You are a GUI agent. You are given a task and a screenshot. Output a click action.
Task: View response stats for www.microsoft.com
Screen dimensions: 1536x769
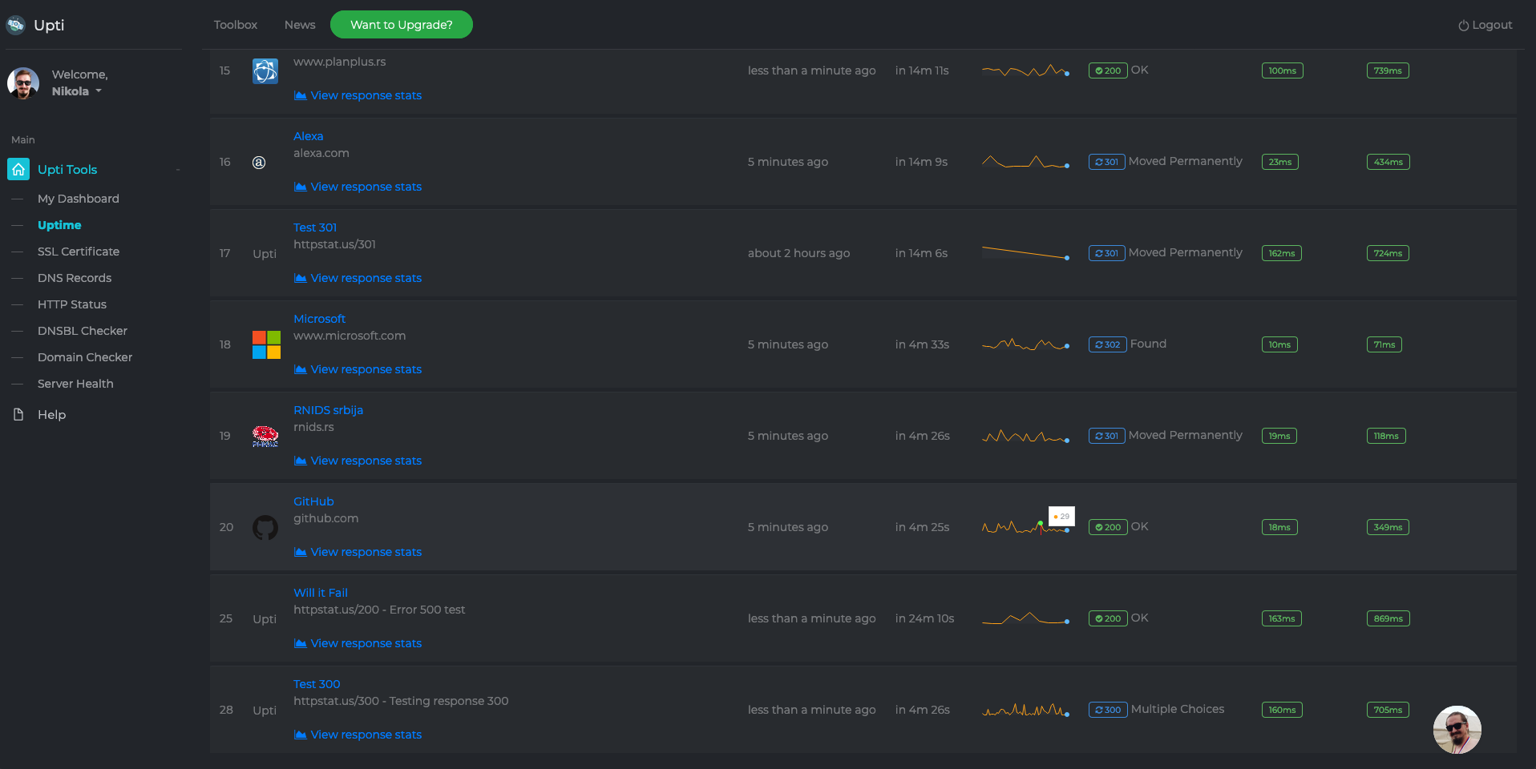pos(358,369)
